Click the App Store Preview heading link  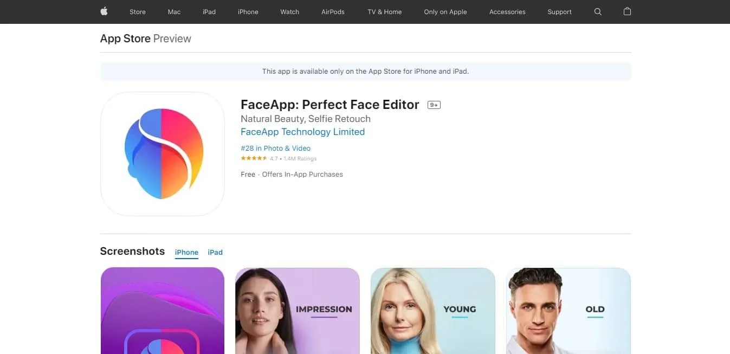pos(145,38)
